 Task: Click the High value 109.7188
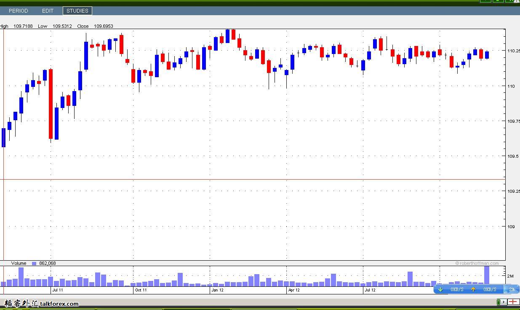tap(23, 26)
